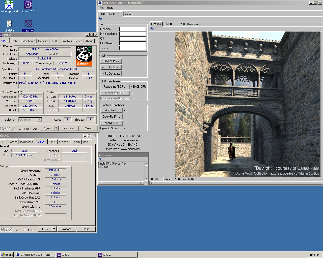Click the pin icon in the Console panel

pyautogui.click(x=101, y=159)
